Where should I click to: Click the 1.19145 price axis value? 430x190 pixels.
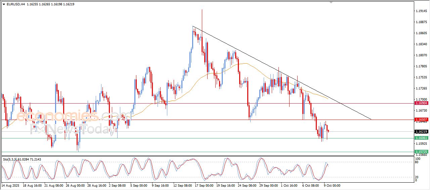pyautogui.click(x=421, y=11)
